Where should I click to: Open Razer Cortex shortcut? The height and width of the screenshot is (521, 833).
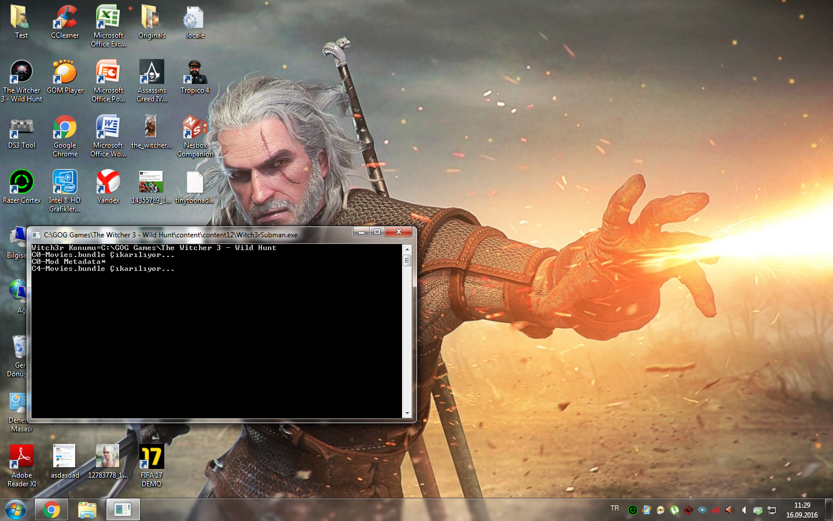pyautogui.click(x=21, y=187)
